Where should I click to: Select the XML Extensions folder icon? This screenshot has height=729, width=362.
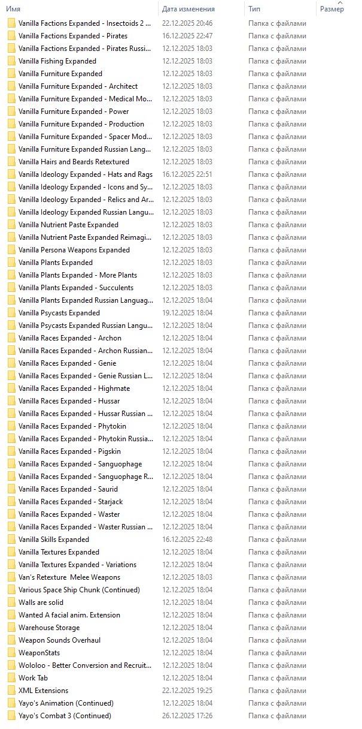coord(11,691)
